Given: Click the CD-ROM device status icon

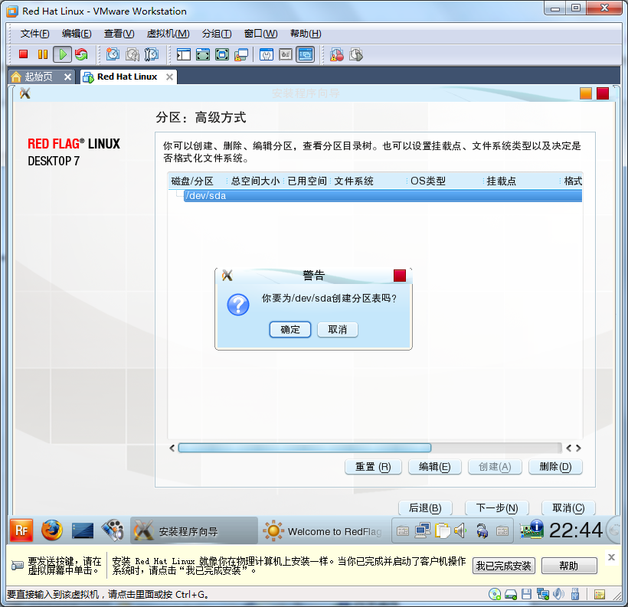Looking at the screenshot, I should pos(495,594).
